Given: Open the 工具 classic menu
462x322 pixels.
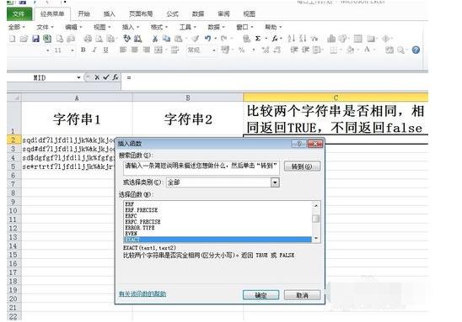Looking at the screenshot, I should 188,27.
